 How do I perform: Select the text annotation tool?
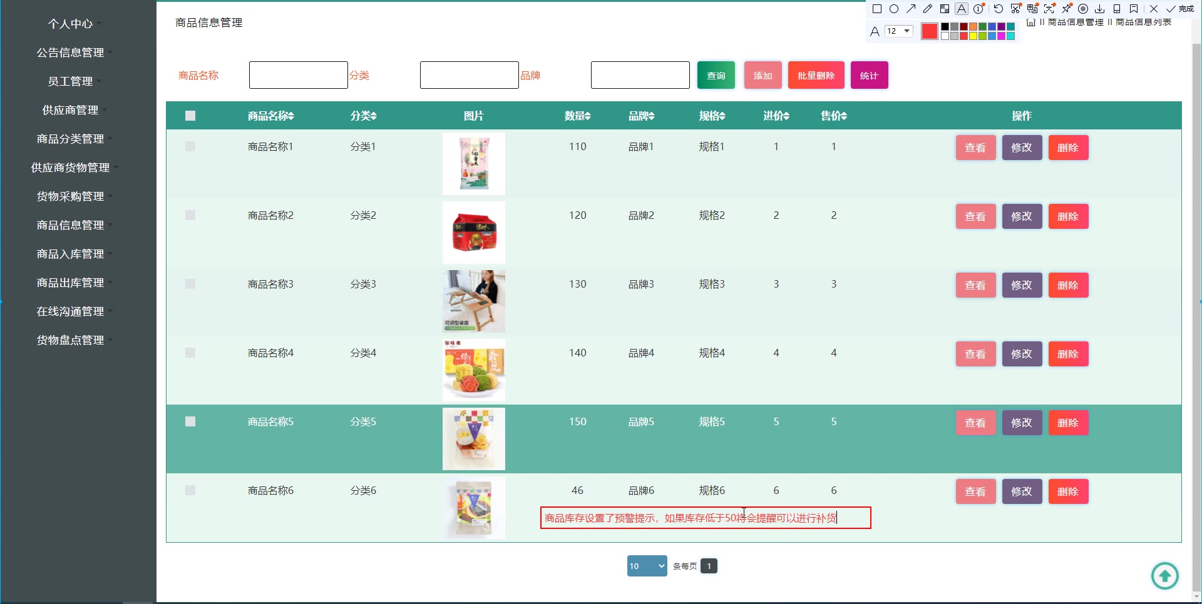[x=962, y=9]
